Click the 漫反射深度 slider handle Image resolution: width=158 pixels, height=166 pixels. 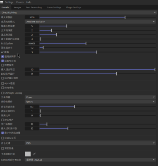[56, 34]
